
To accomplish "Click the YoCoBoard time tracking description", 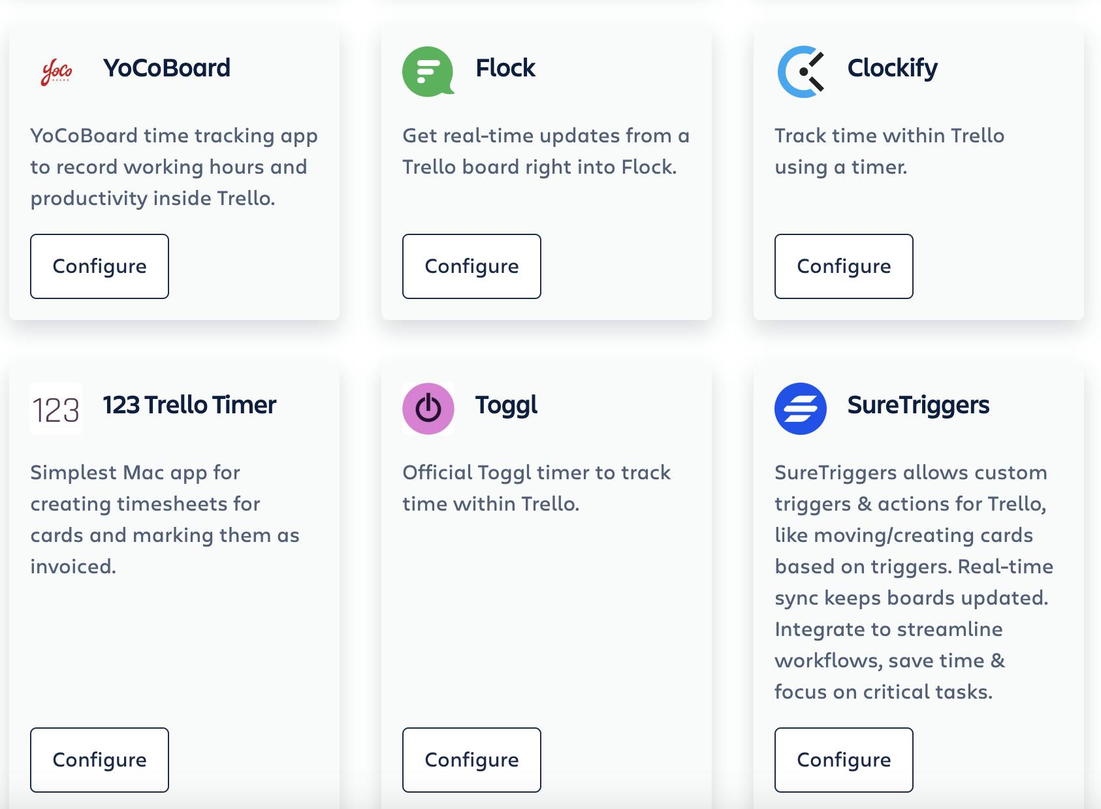I will point(174,167).
